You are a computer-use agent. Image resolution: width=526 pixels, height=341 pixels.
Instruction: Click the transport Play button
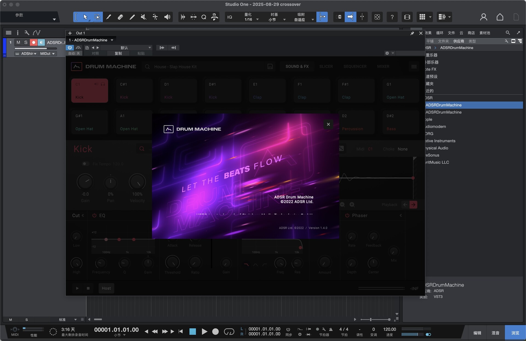(x=204, y=332)
